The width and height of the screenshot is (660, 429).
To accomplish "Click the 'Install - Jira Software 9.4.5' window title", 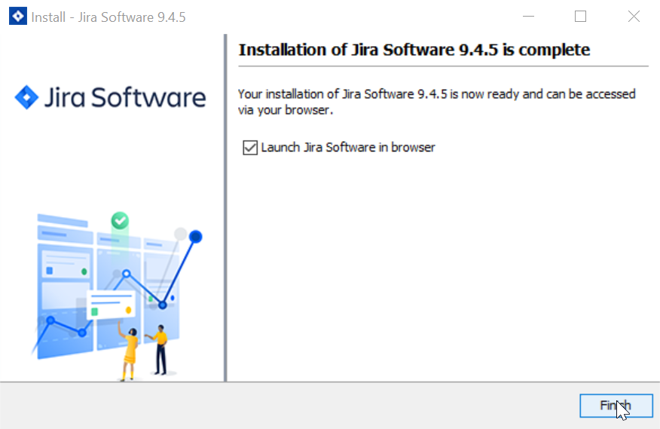I will click(108, 17).
